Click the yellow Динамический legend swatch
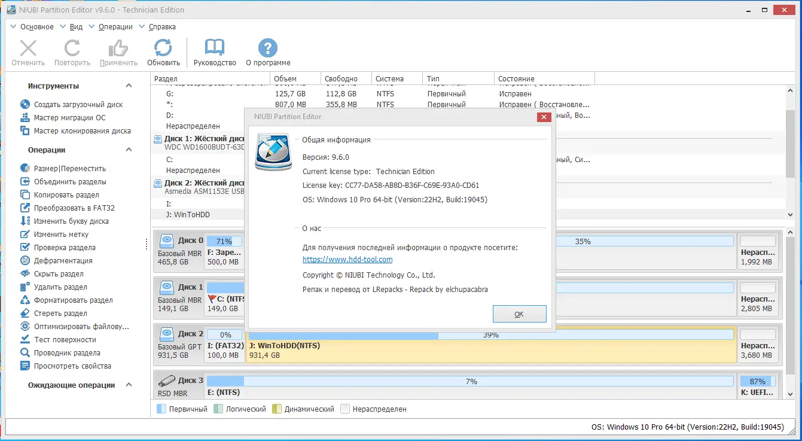 (x=278, y=409)
